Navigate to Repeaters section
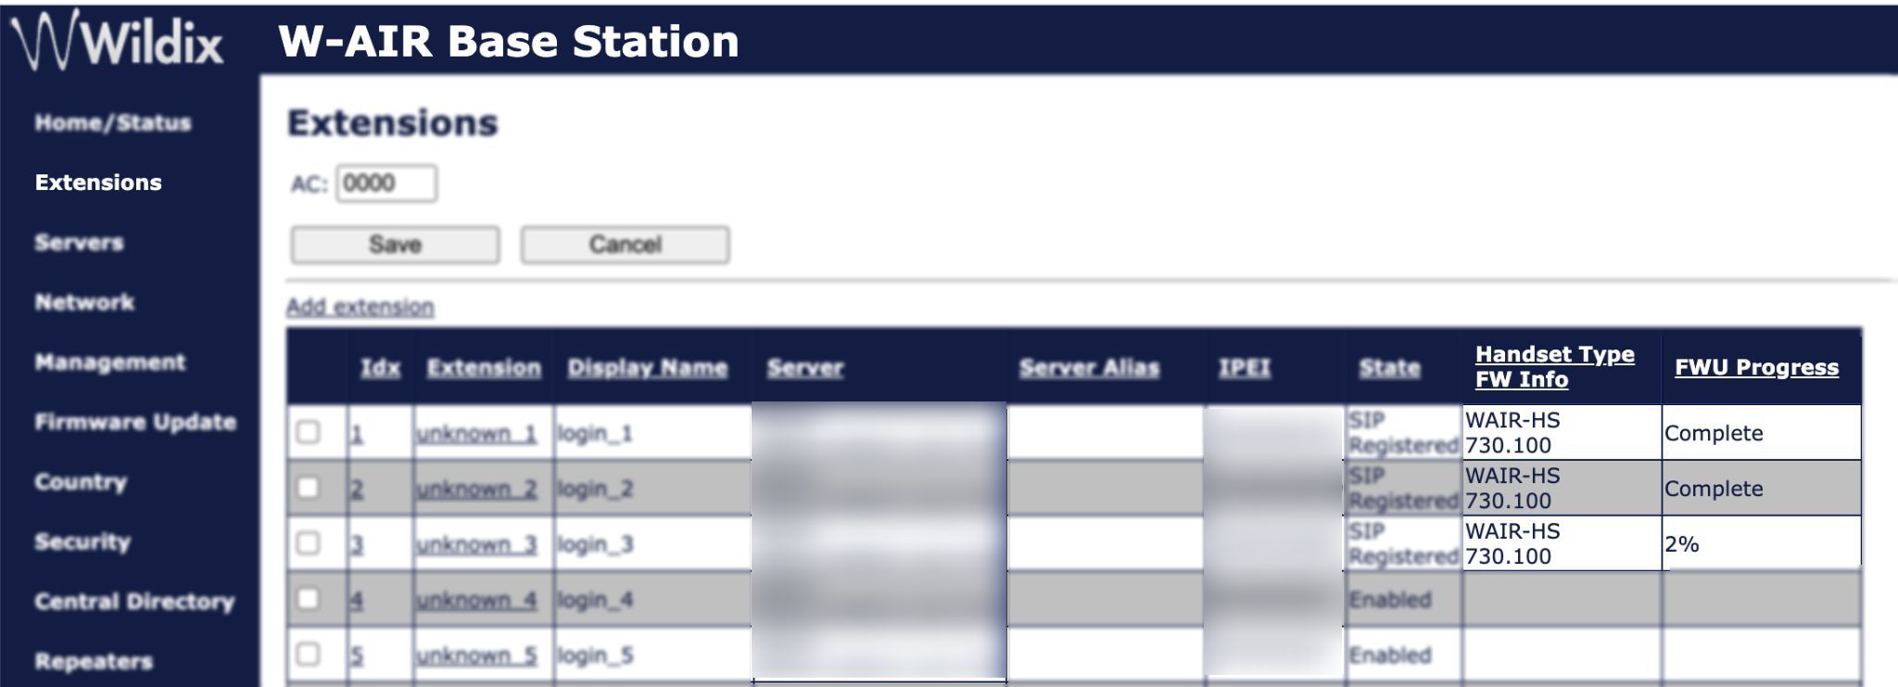The width and height of the screenshot is (1898, 687). (94, 662)
